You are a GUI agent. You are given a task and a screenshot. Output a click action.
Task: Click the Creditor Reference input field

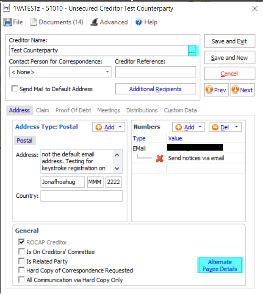click(x=155, y=72)
